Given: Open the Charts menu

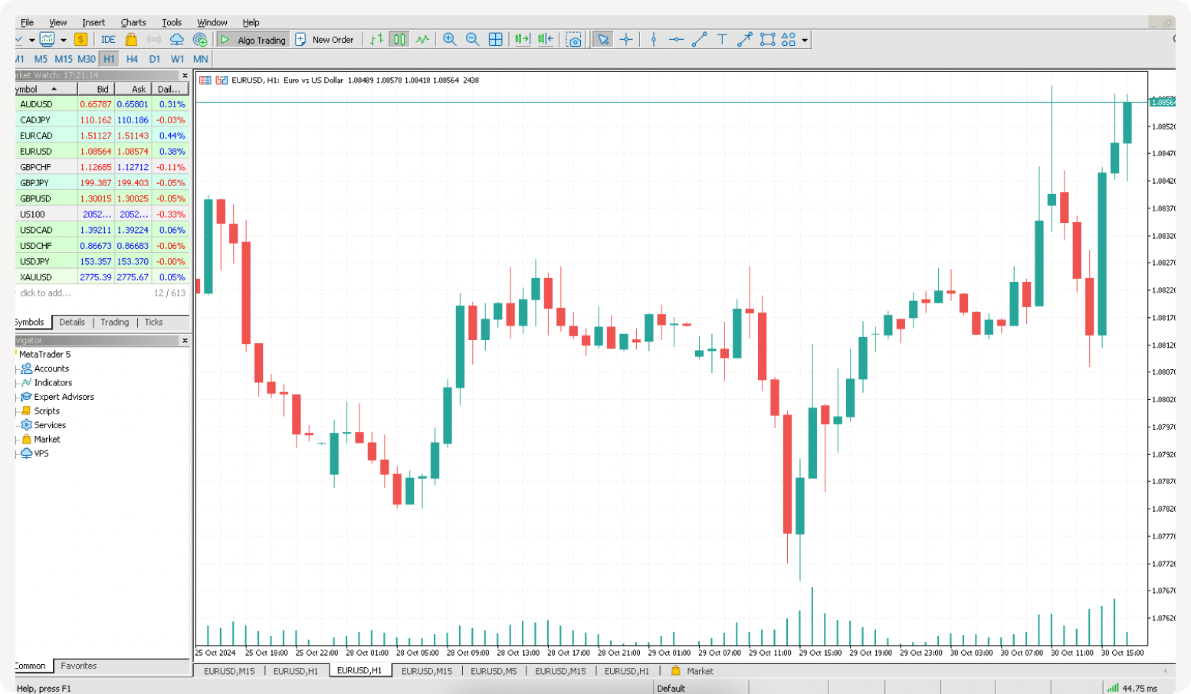Looking at the screenshot, I should click(x=133, y=22).
